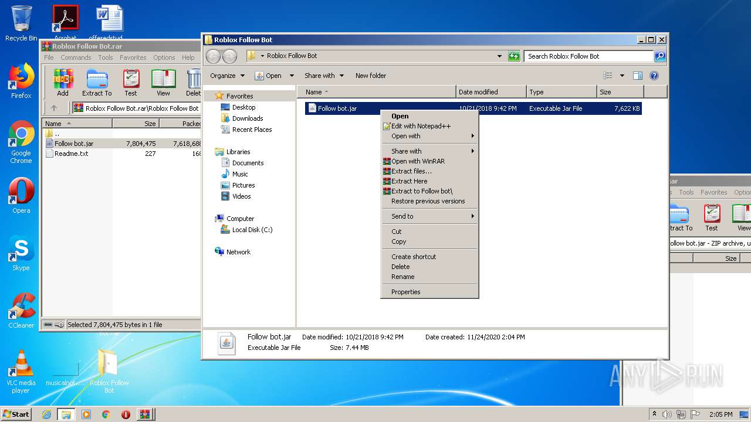This screenshot has height=422, width=751.
Task: Click the Test icon in left WinRAR window
Action: click(x=131, y=83)
